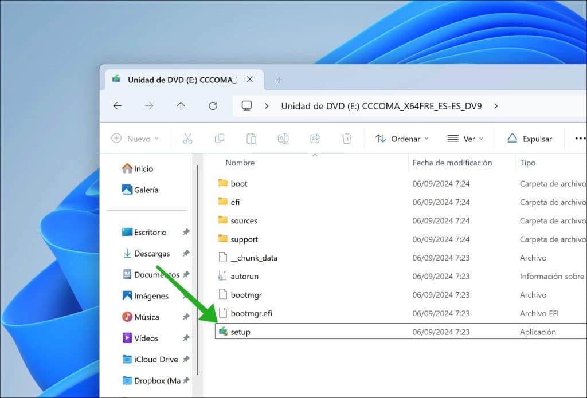Open a new tab with the plus icon
The width and height of the screenshot is (587, 398).
279,80
